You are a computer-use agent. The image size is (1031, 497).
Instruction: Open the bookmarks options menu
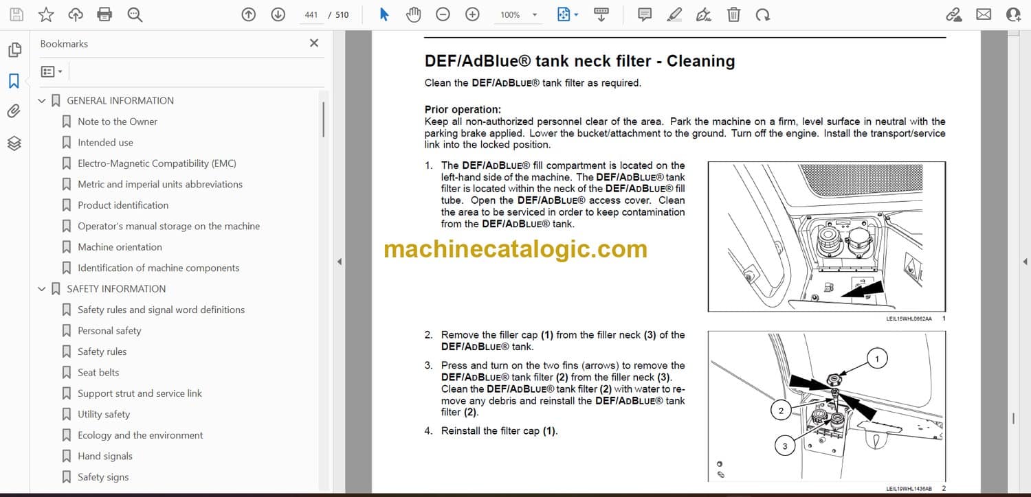pyautogui.click(x=52, y=71)
